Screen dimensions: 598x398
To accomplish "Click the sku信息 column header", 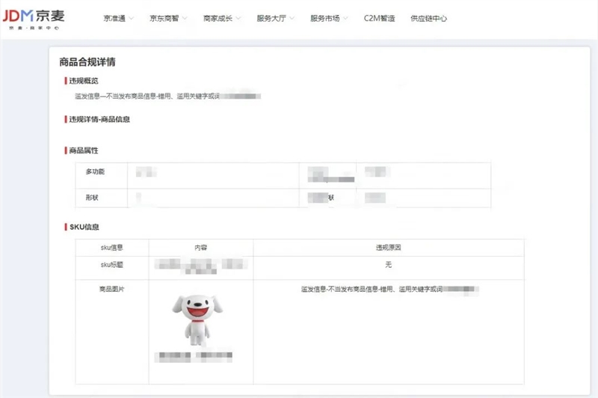I will pyautogui.click(x=111, y=248).
